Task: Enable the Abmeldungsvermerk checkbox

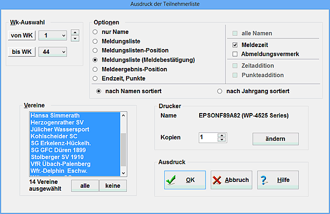Action: [x=236, y=54]
